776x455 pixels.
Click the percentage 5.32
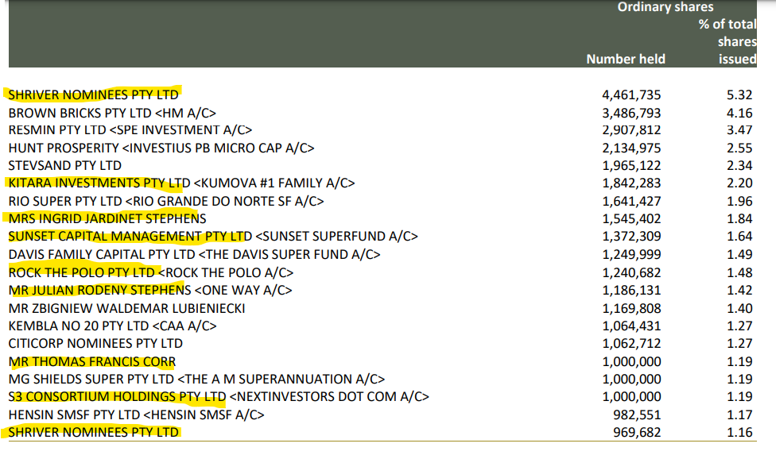pyautogui.click(x=739, y=94)
